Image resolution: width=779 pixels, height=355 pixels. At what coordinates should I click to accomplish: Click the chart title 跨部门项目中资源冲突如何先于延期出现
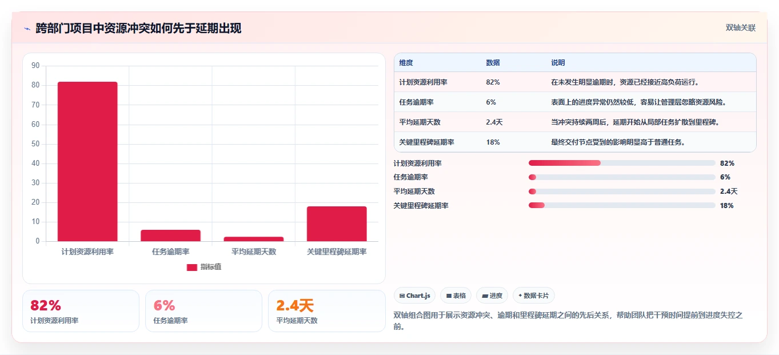click(138, 28)
